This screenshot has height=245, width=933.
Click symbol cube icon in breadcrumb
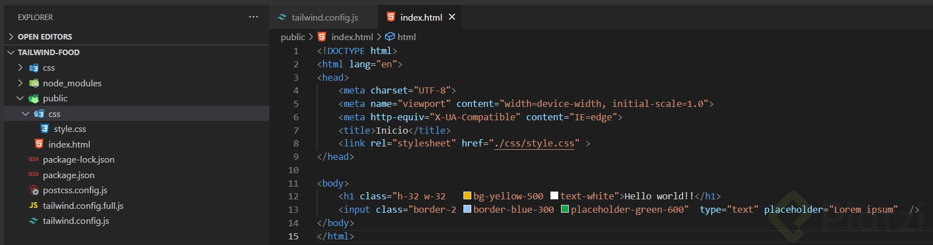pyautogui.click(x=390, y=37)
